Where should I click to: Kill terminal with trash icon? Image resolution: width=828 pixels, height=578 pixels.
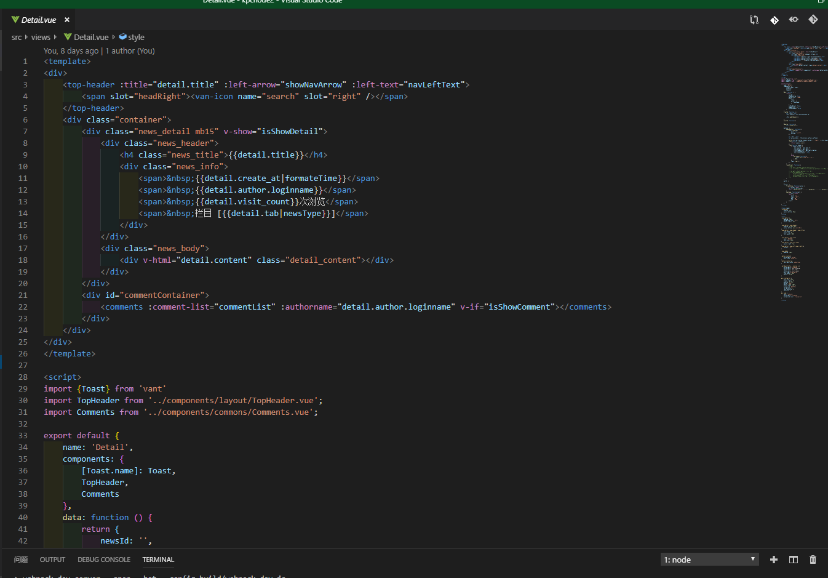pos(813,560)
